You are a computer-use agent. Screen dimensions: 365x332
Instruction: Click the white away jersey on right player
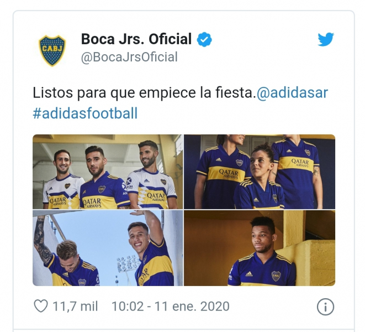point(151,189)
